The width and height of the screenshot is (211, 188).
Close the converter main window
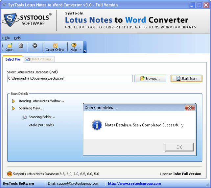(206, 5)
